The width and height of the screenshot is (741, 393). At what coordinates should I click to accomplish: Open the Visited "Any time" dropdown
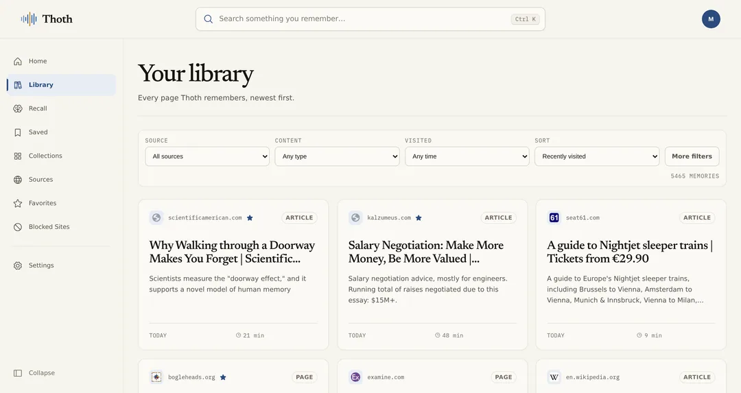click(467, 156)
